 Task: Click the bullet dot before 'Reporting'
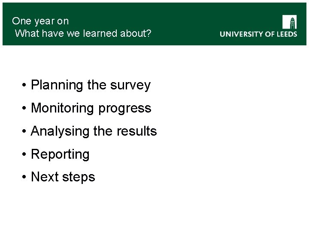pyautogui.click(x=25, y=154)
